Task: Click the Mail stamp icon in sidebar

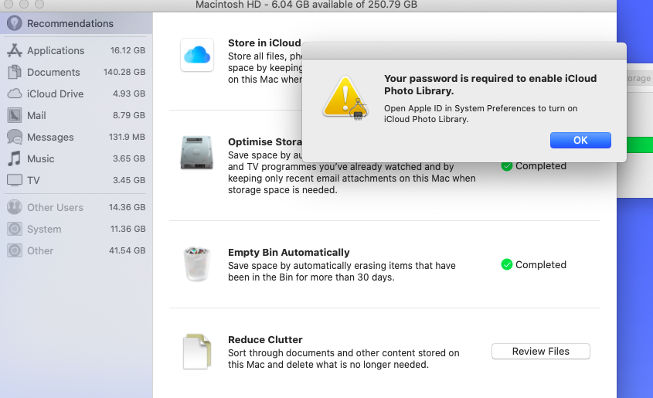Action: click(x=14, y=115)
